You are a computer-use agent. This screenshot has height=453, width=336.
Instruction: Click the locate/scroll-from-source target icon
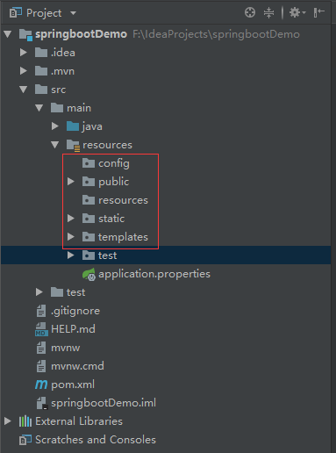click(x=250, y=12)
